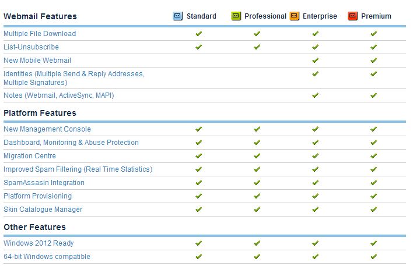Viewport: 420px width, 266px height.
Task: Click the blue Standard edition envelope icon
Action: click(177, 16)
